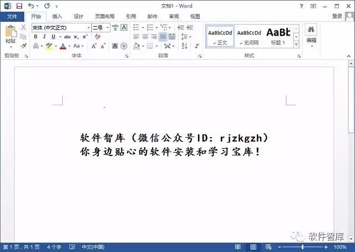
Task: Show or hide paragraph marks
Action: click(x=197, y=46)
